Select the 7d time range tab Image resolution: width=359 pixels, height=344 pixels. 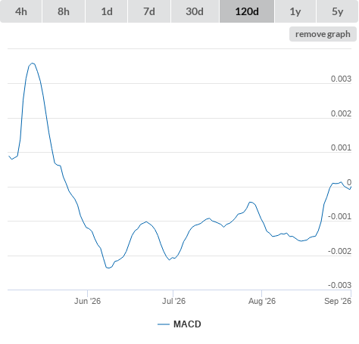149,11
